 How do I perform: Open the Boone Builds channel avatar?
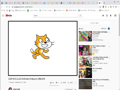10,89
